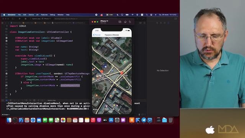
Task: Open App Store from the Dock
Action: pos(111,120)
